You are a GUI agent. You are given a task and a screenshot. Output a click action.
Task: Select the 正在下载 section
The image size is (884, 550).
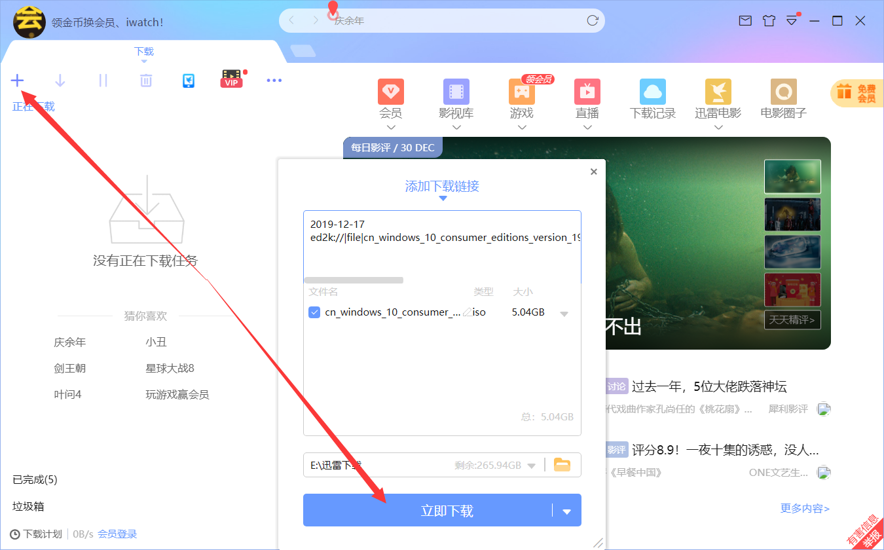(33, 107)
